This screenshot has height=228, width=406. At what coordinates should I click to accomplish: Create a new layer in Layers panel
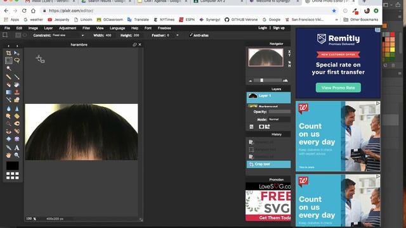[268, 127]
